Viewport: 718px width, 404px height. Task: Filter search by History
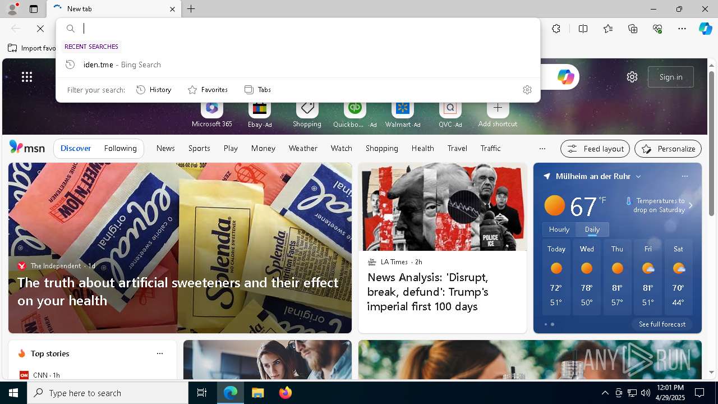(154, 90)
